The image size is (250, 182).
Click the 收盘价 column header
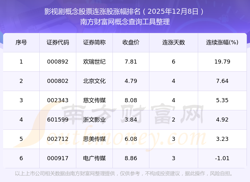tap(131, 42)
